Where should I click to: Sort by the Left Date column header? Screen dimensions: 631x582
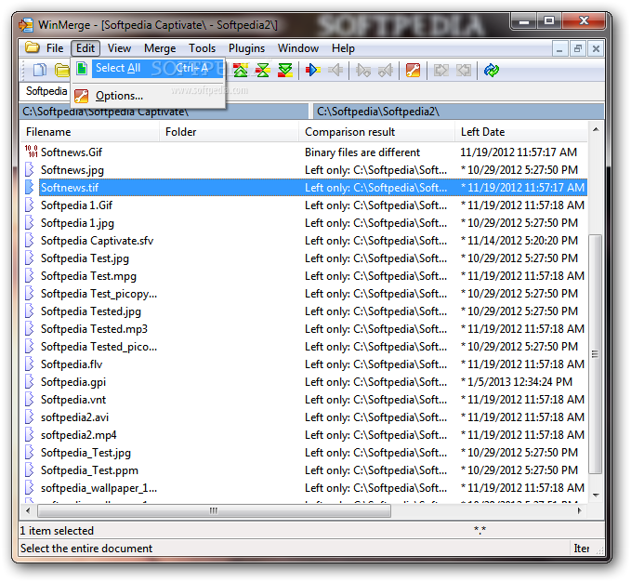tap(521, 132)
